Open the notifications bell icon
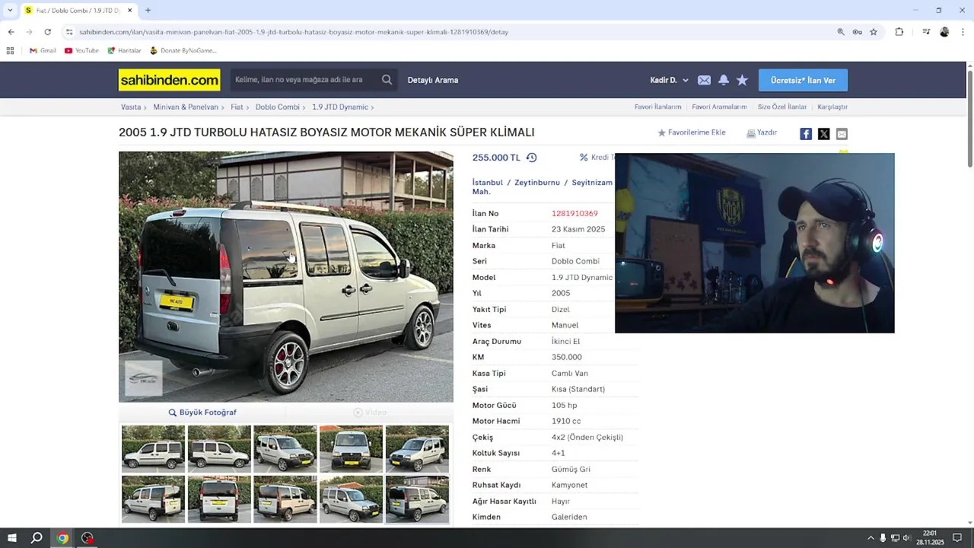Viewport: 974px width, 548px height. (x=723, y=80)
